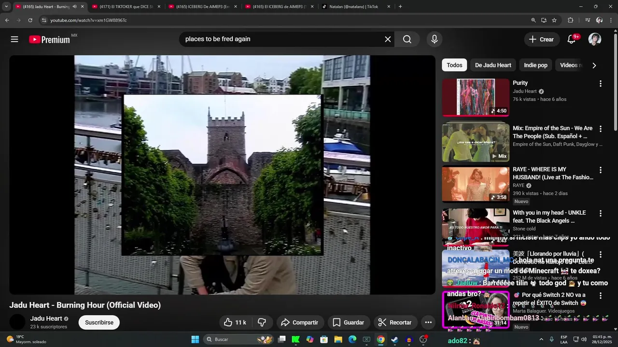618x347 pixels.
Task: Open options for the Switch 2 video
Action: (x=601, y=295)
